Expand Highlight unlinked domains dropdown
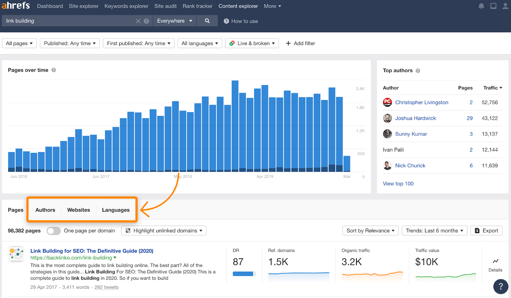 point(164,231)
